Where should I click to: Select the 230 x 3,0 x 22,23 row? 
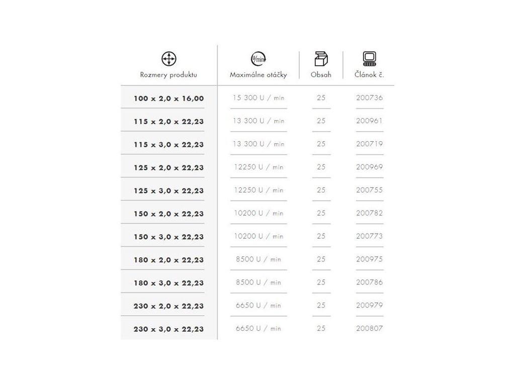168,329
